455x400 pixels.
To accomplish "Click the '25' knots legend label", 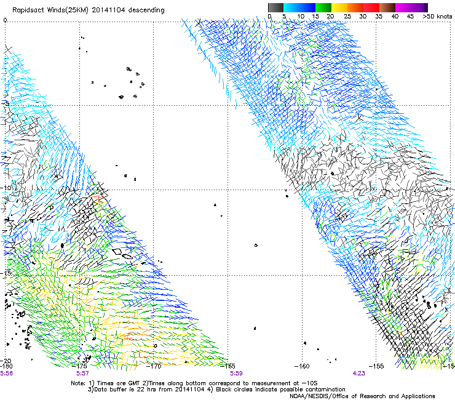I will click(347, 17).
